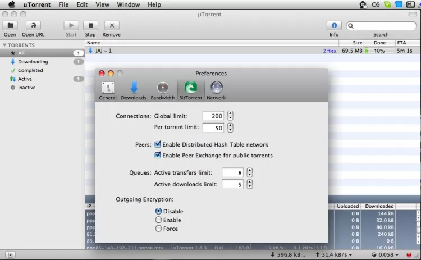Image resolution: width=421 pixels, height=260 pixels.
Task: Toggle Enable Distributed Hash Table network
Action: 158,144
